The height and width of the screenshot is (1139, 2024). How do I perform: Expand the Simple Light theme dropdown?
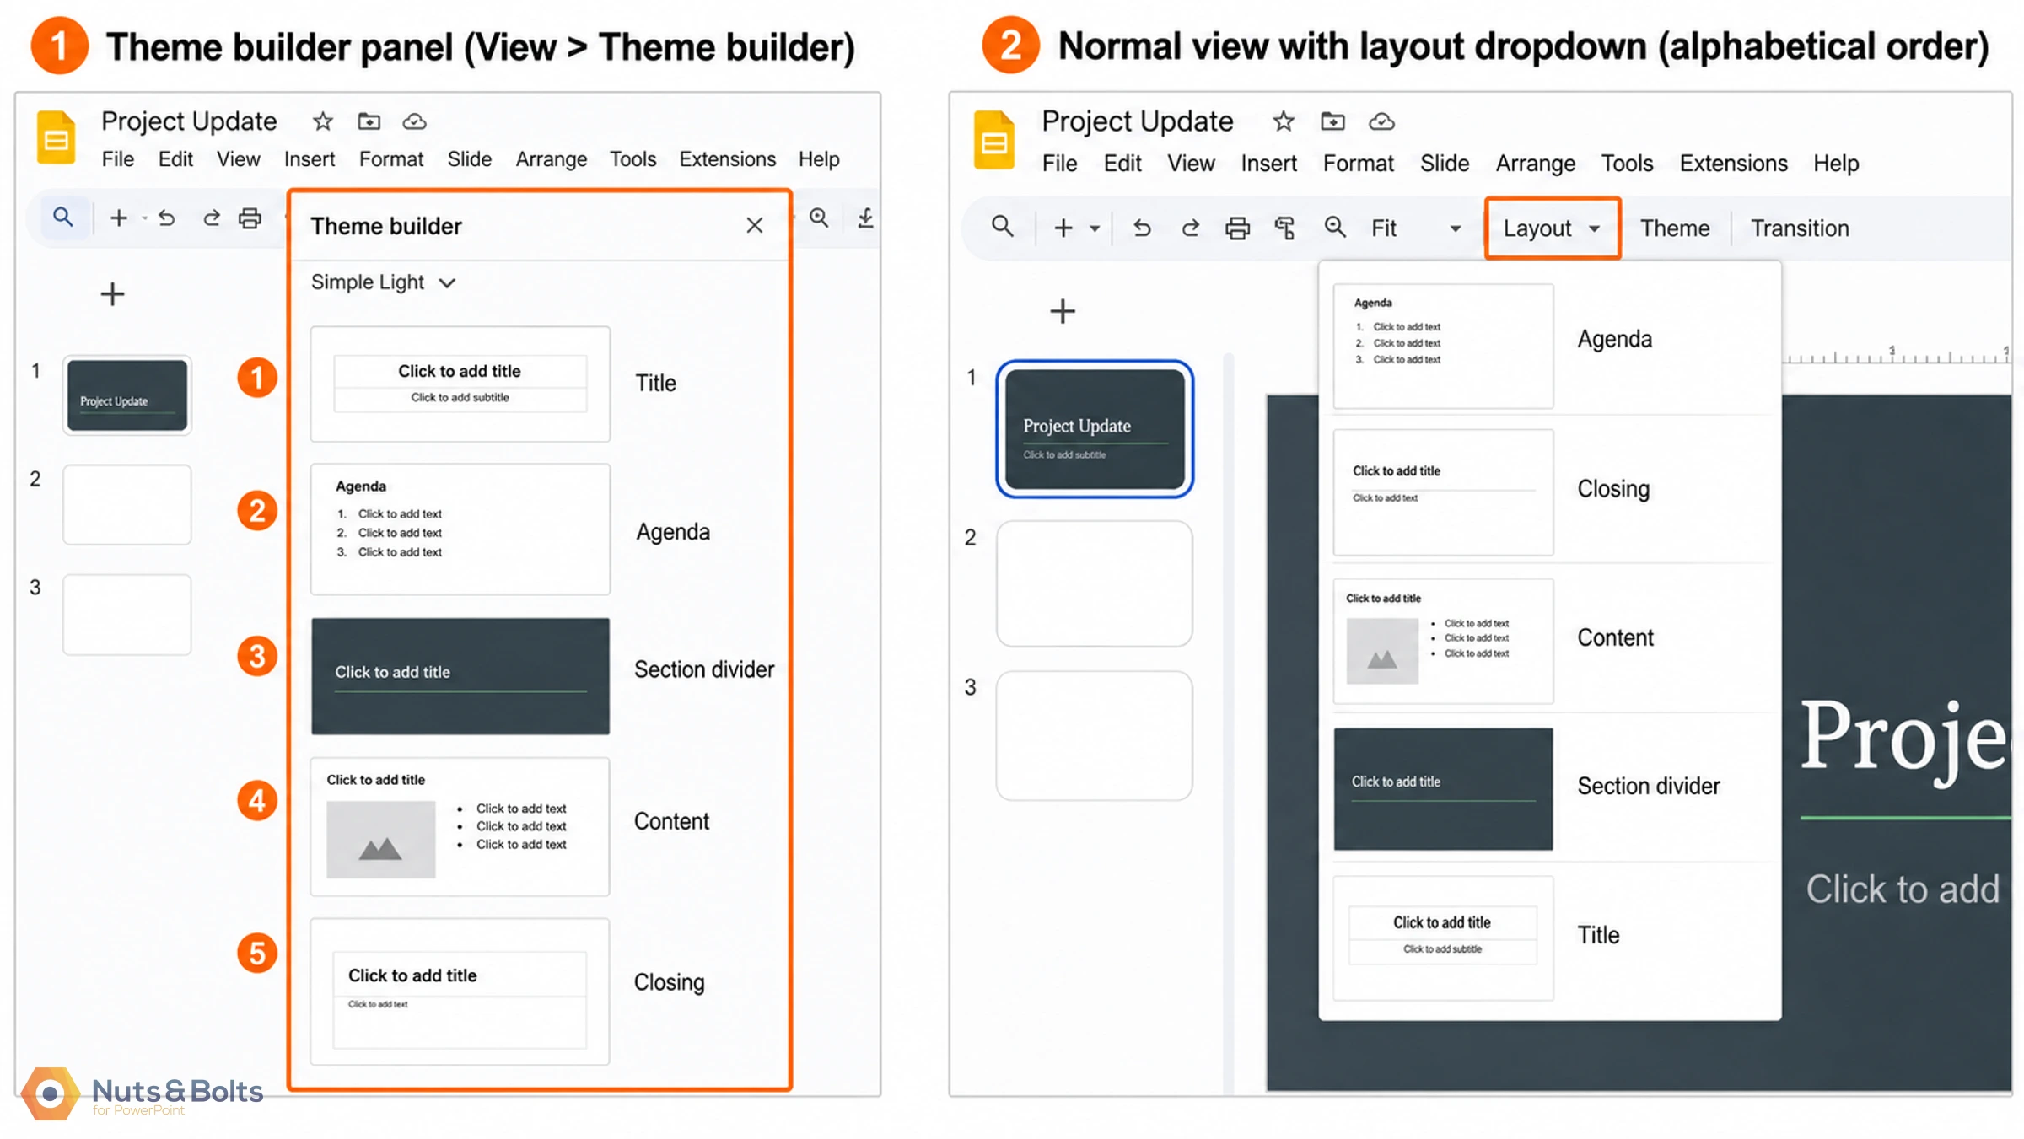click(x=384, y=282)
